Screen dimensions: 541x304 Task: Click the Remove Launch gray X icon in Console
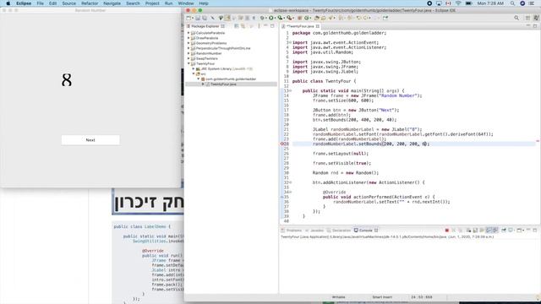[454, 231]
